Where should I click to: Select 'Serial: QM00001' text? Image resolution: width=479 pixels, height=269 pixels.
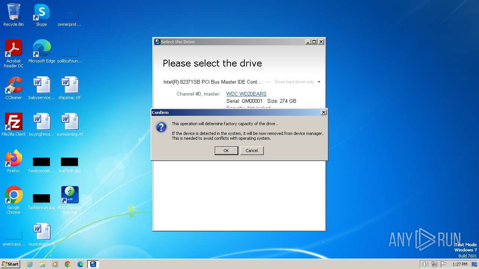[244, 101]
